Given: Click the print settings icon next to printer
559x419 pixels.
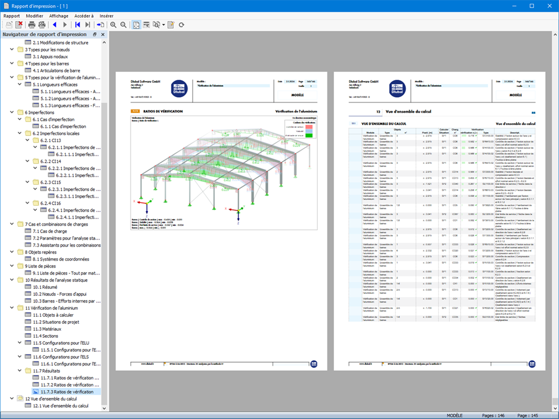Looking at the screenshot, I should (42, 25).
